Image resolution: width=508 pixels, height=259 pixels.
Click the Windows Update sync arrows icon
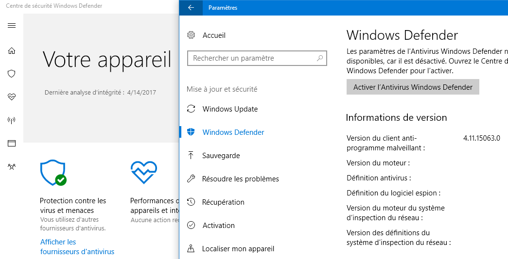pos(191,109)
